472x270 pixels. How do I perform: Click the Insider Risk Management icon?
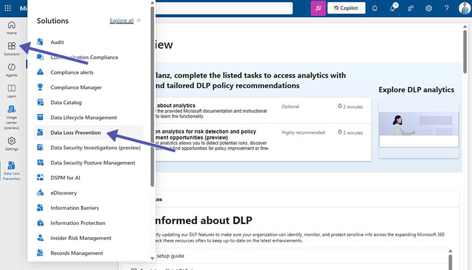(40, 238)
